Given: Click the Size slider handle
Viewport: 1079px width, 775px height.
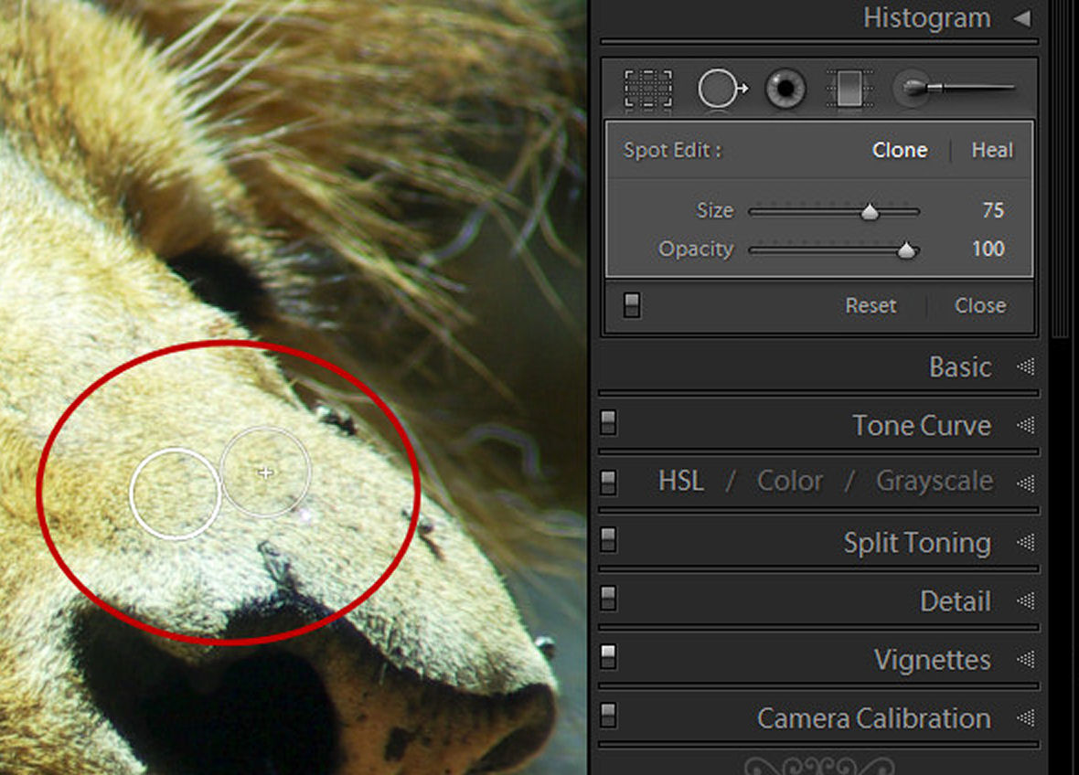Looking at the screenshot, I should [870, 212].
